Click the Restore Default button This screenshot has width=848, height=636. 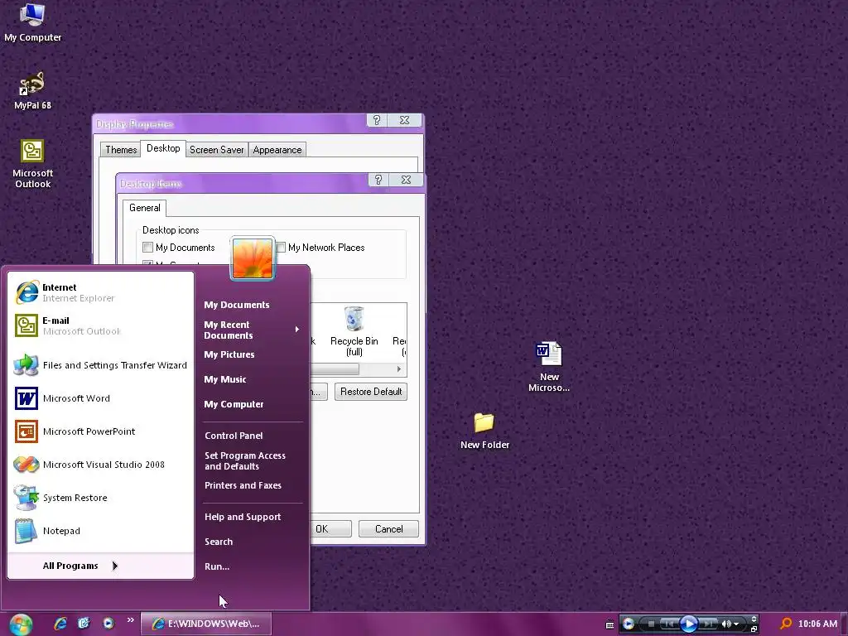point(371,392)
